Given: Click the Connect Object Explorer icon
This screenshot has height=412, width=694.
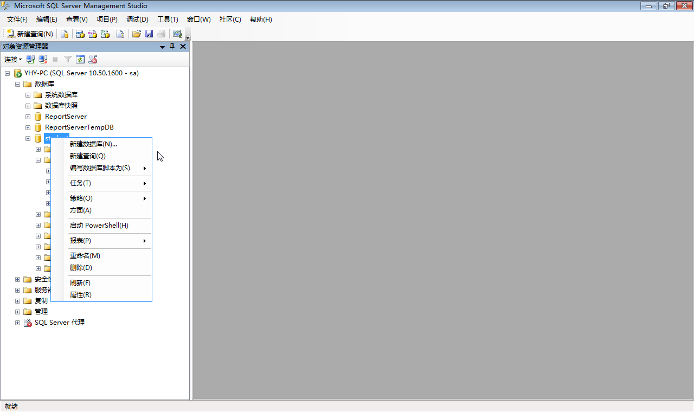Looking at the screenshot, I should pyautogui.click(x=31, y=60).
